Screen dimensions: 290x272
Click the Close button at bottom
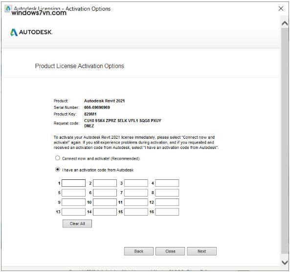[170, 251]
